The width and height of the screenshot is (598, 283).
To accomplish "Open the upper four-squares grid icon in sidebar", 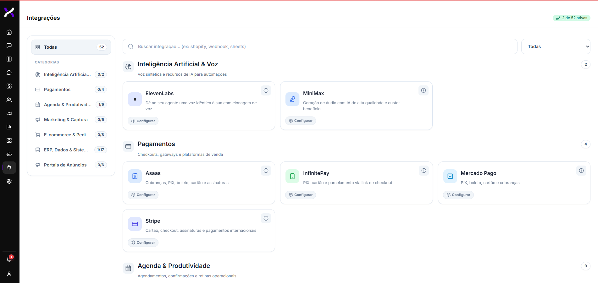I will [x=9, y=86].
